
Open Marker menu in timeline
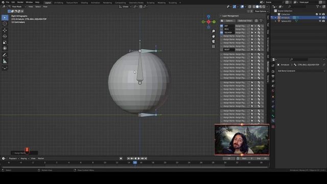(x=41, y=158)
